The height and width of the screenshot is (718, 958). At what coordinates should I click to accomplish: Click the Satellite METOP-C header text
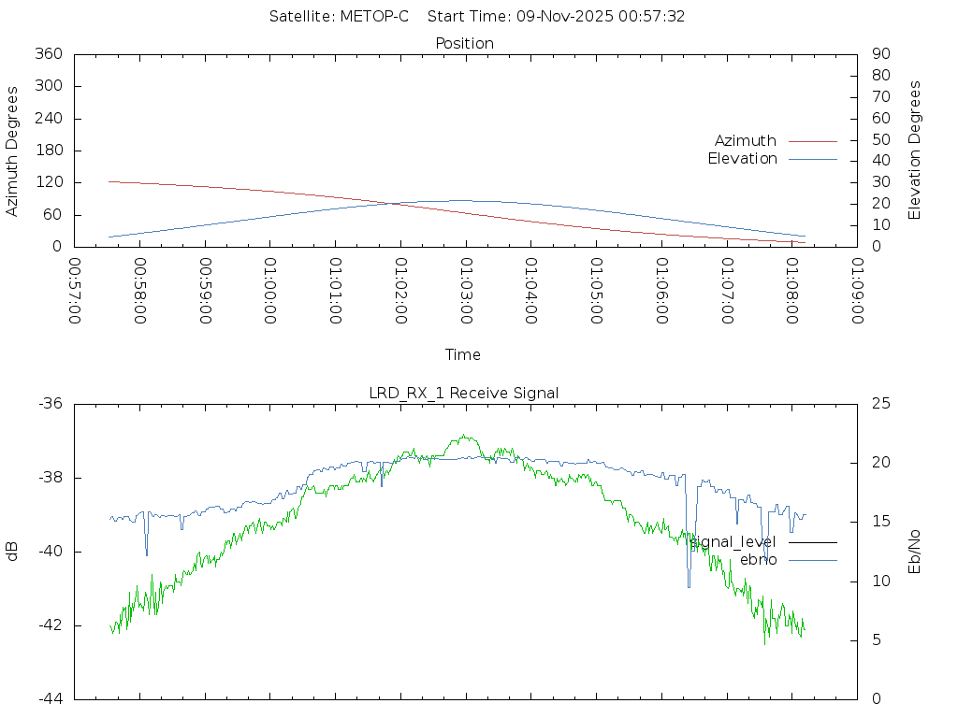[x=339, y=17]
